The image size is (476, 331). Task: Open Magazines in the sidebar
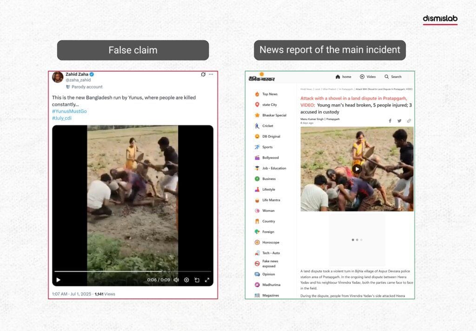tap(266, 296)
